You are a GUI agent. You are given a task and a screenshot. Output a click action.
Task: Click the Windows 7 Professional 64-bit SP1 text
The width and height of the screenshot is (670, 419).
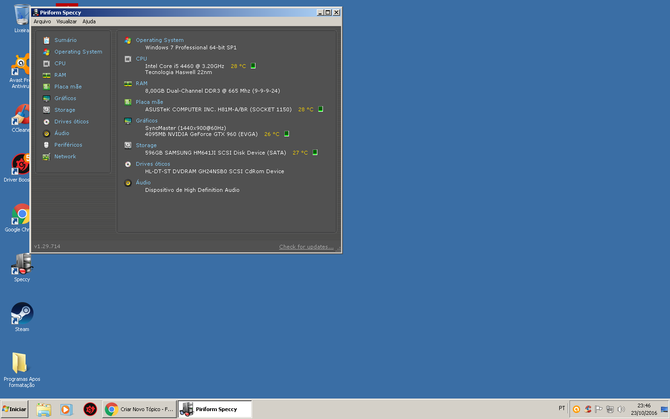point(191,47)
